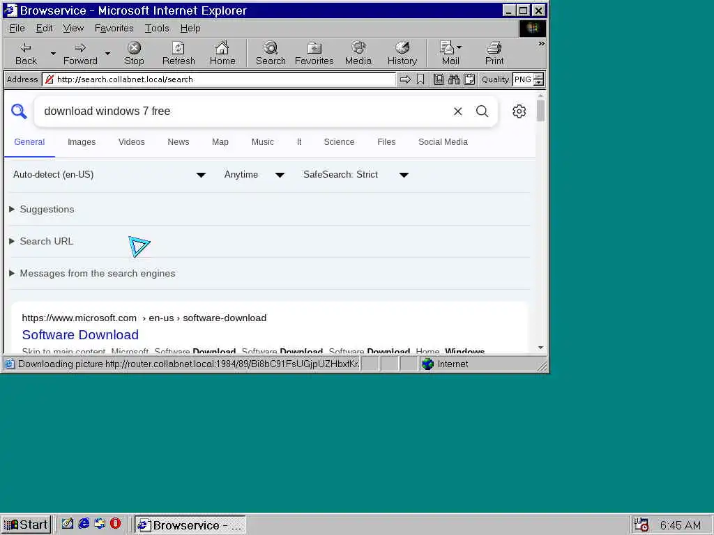
Task: Go to the Home page button
Action: 222,54
